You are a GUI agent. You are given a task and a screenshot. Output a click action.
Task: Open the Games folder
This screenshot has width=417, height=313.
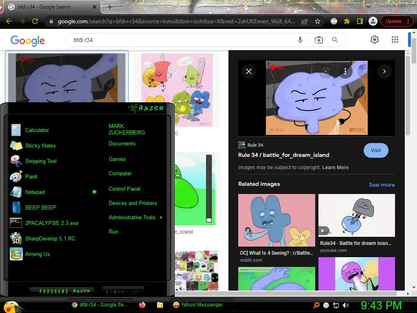117,159
